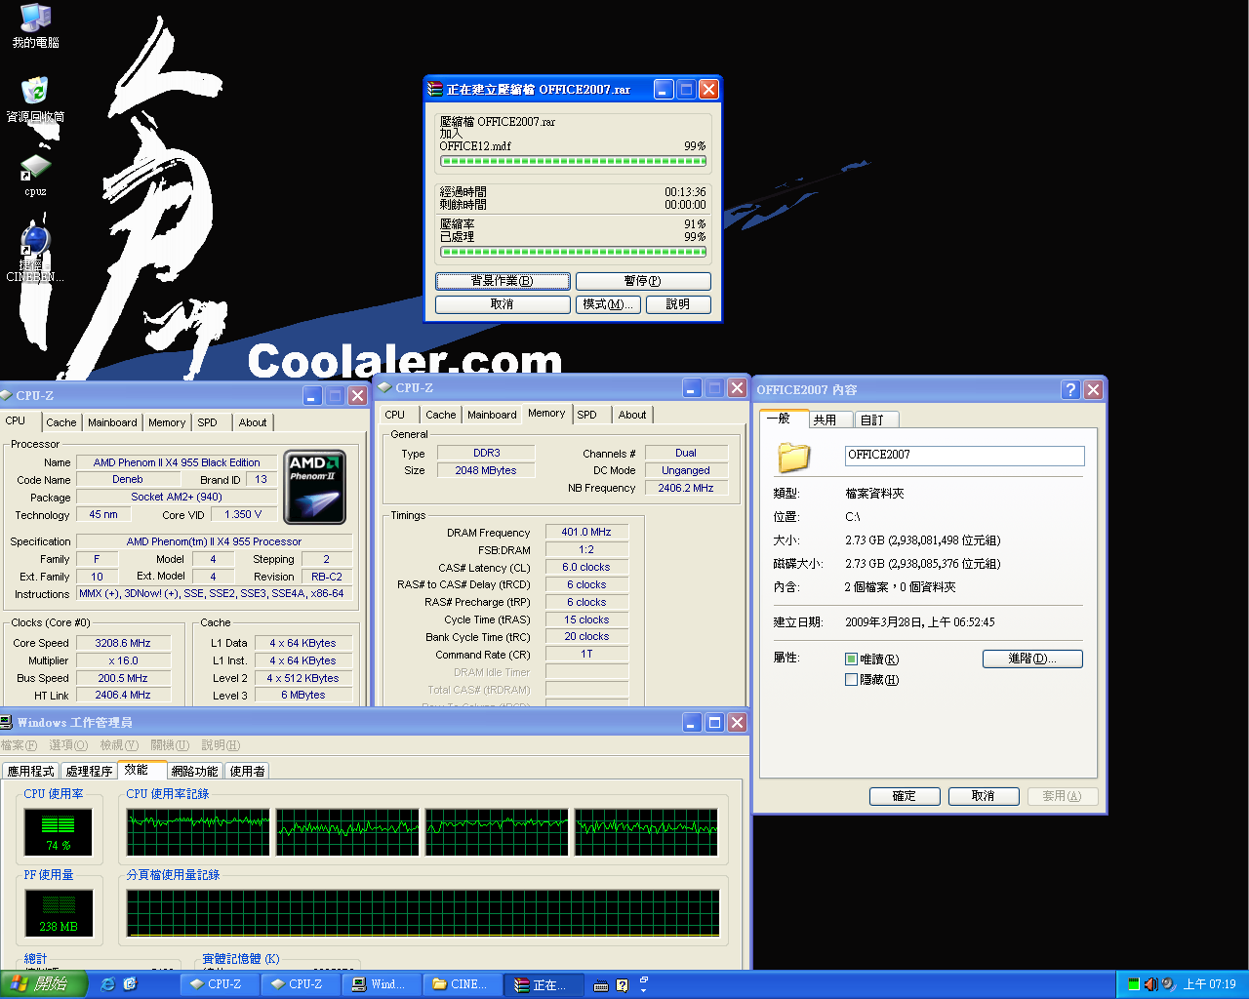Click 取消 in the OFFICE2007 properties dialog

(984, 796)
